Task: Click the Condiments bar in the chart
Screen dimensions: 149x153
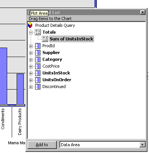Action: tap(3, 76)
